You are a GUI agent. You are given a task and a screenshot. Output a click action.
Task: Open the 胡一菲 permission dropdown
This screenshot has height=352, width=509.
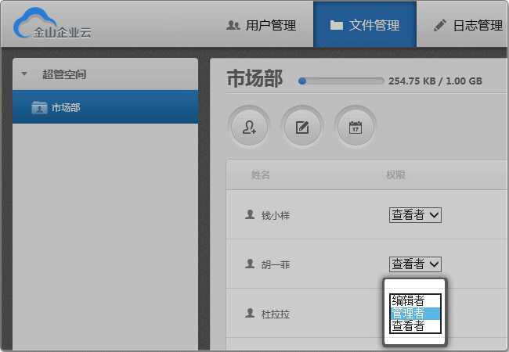pos(415,264)
